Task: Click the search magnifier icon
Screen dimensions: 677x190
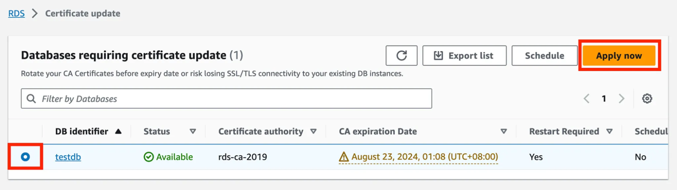Action: click(x=31, y=99)
